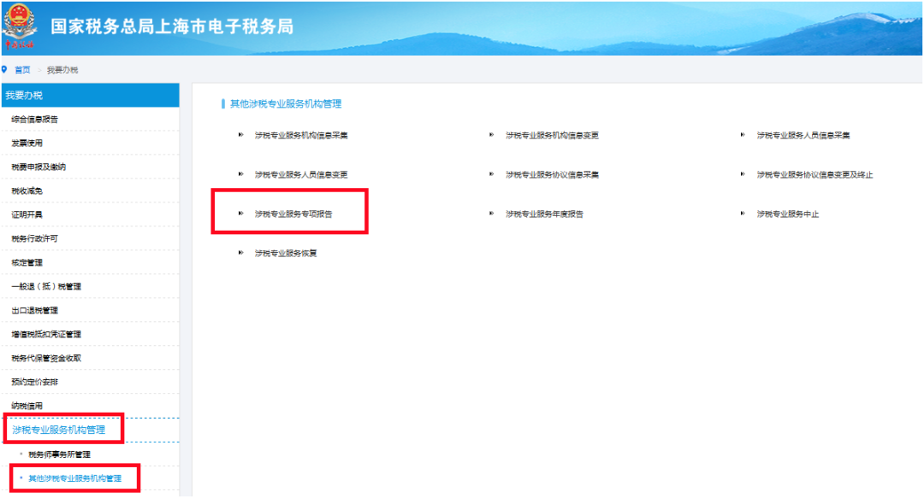Open 涉税专业服务人员信息采集 link
Viewport: 924px width, 498px height.
point(803,135)
